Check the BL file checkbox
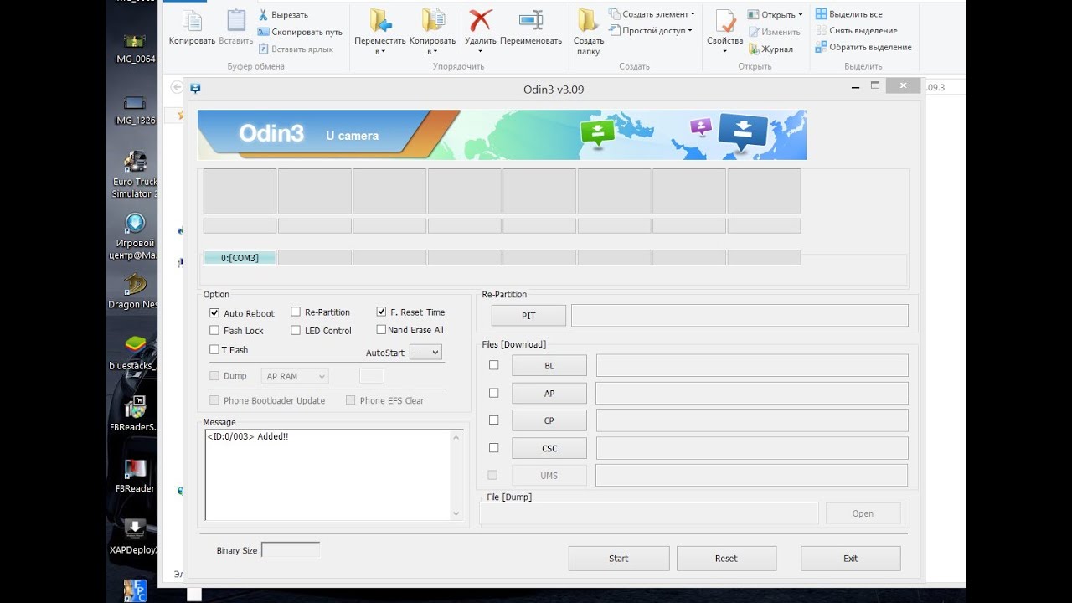Viewport: 1072px width, 603px height. (x=493, y=365)
